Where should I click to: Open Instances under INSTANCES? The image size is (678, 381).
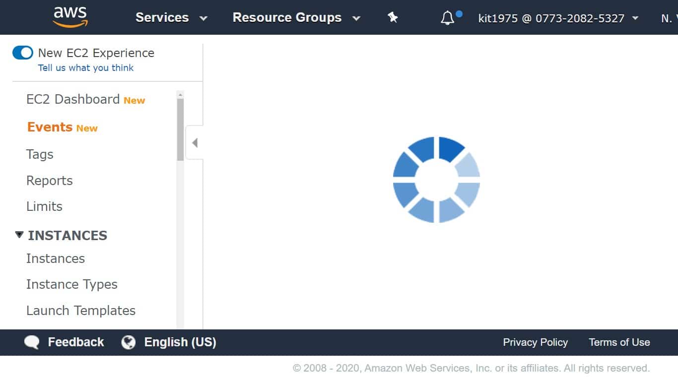56,258
